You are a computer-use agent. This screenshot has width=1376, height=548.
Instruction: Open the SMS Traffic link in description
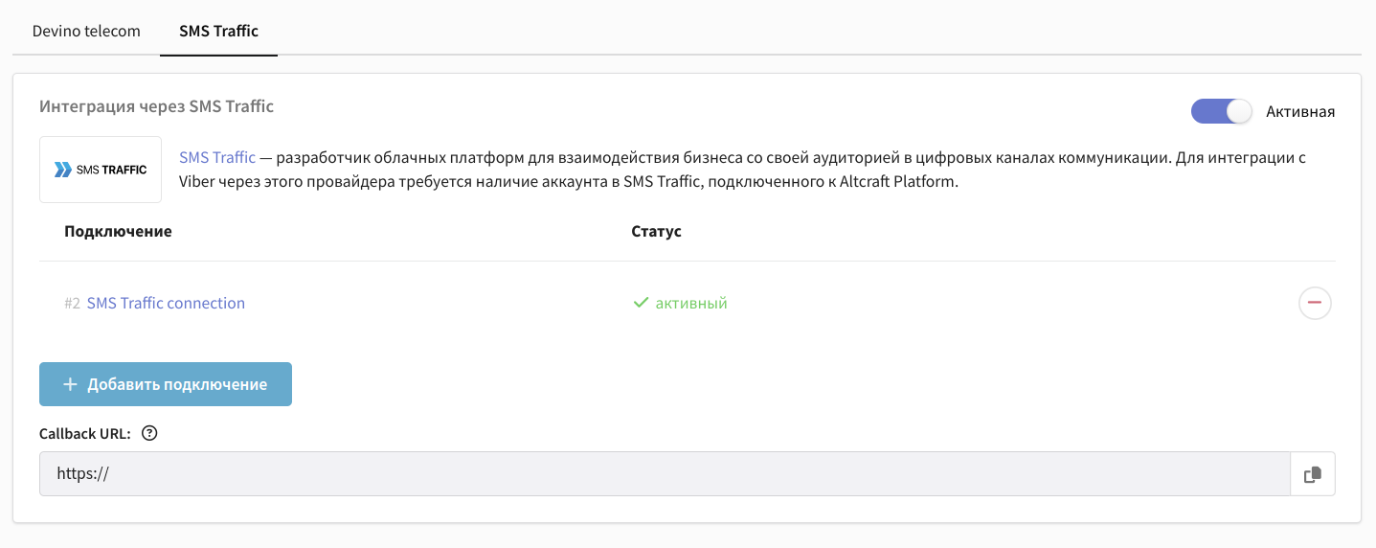tap(217, 157)
